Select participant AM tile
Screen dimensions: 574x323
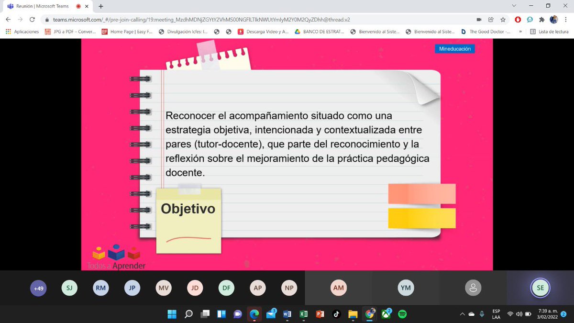[338, 288]
